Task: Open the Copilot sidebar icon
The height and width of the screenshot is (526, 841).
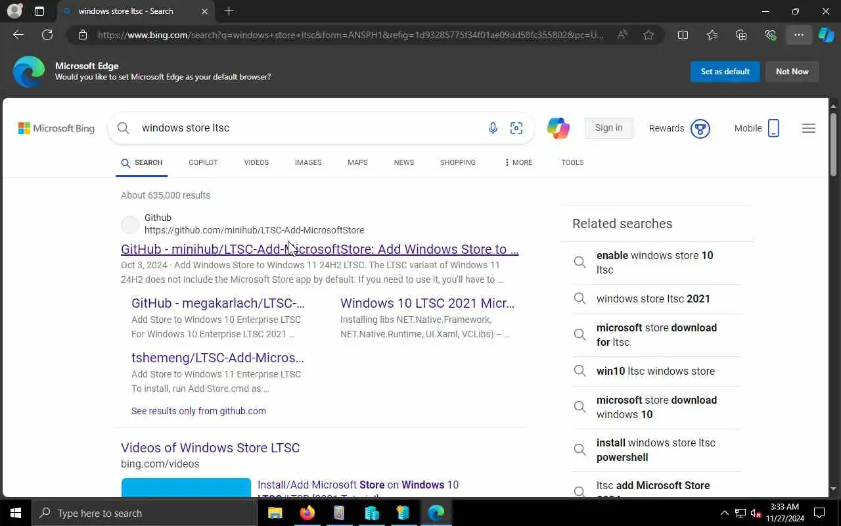Action: pos(826,35)
